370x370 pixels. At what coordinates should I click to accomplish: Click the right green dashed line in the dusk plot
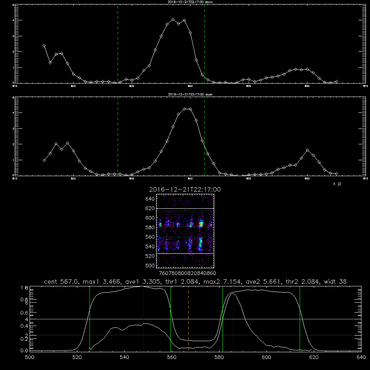pos(204,136)
